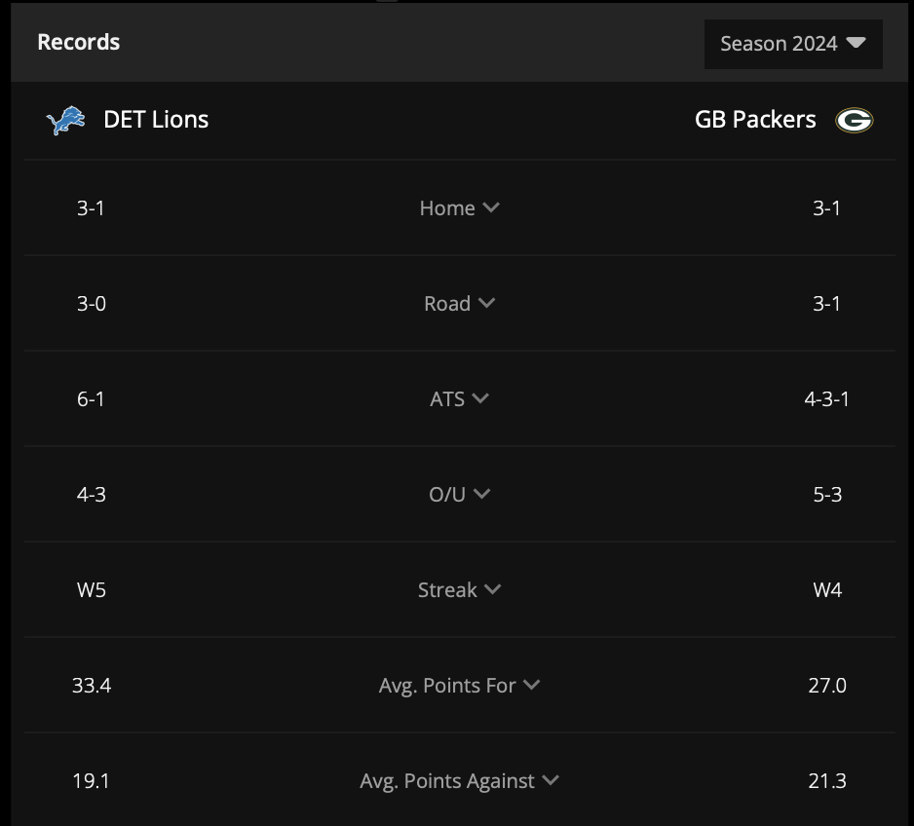The height and width of the screenshot is (826, 914).
Task: Expand Avg. Points For details
Action: click(459, 686)
